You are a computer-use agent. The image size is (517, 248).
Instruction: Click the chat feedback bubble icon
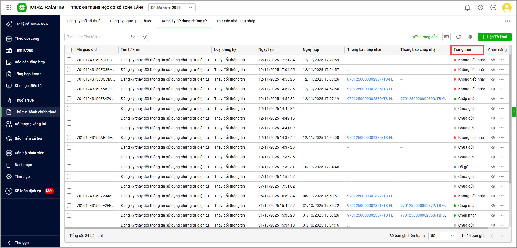point(493,8)
